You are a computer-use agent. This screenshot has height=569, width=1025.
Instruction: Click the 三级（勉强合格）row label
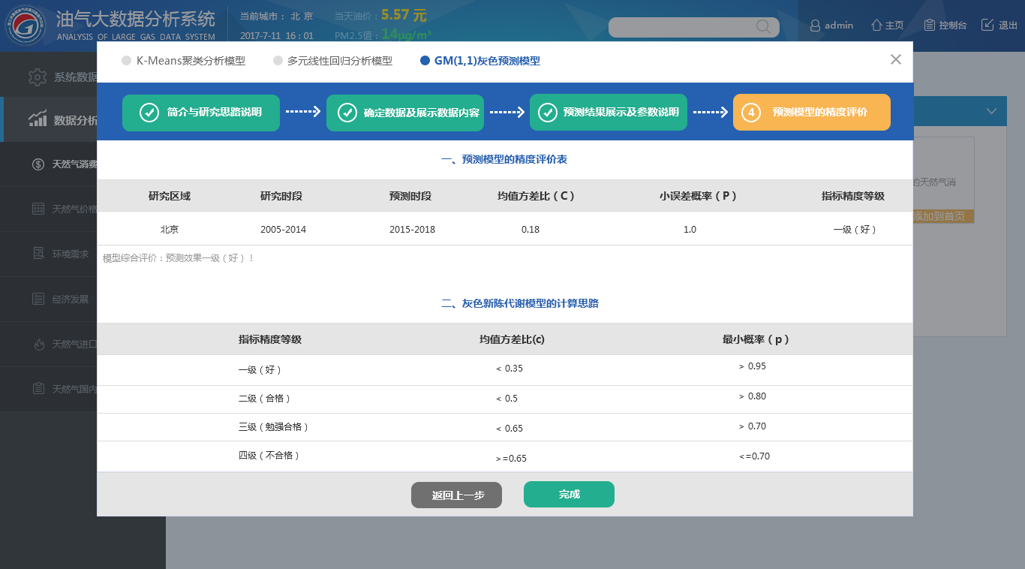point(273,427)
